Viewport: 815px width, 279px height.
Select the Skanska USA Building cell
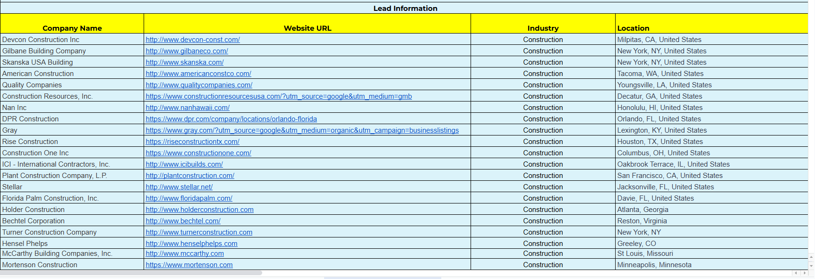(x=72, y=62)
